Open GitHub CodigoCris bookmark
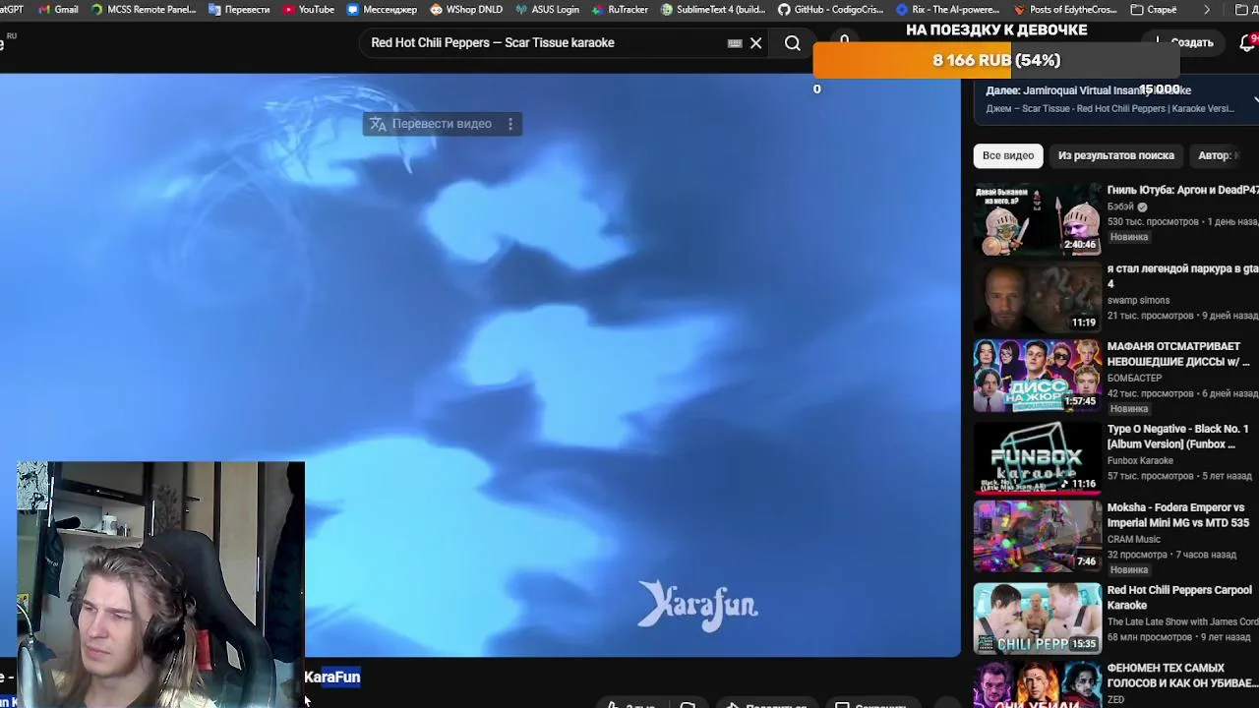This screenshot has width=1259, height=708. (x=831, y=9)
